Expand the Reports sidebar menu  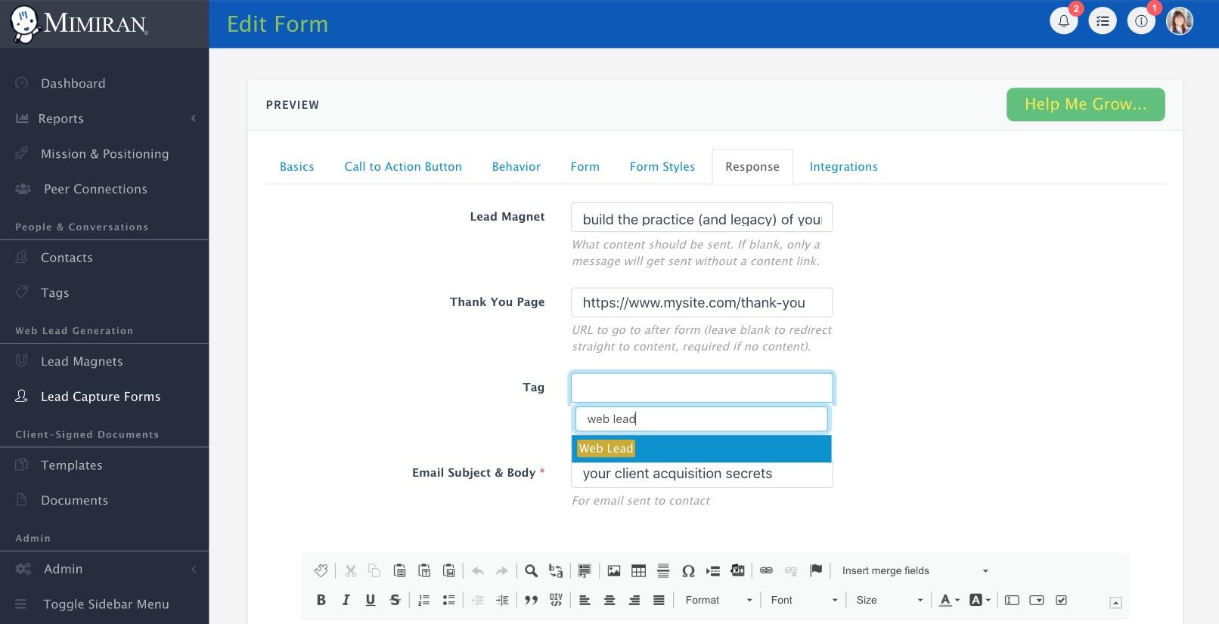tap(104, 119)
